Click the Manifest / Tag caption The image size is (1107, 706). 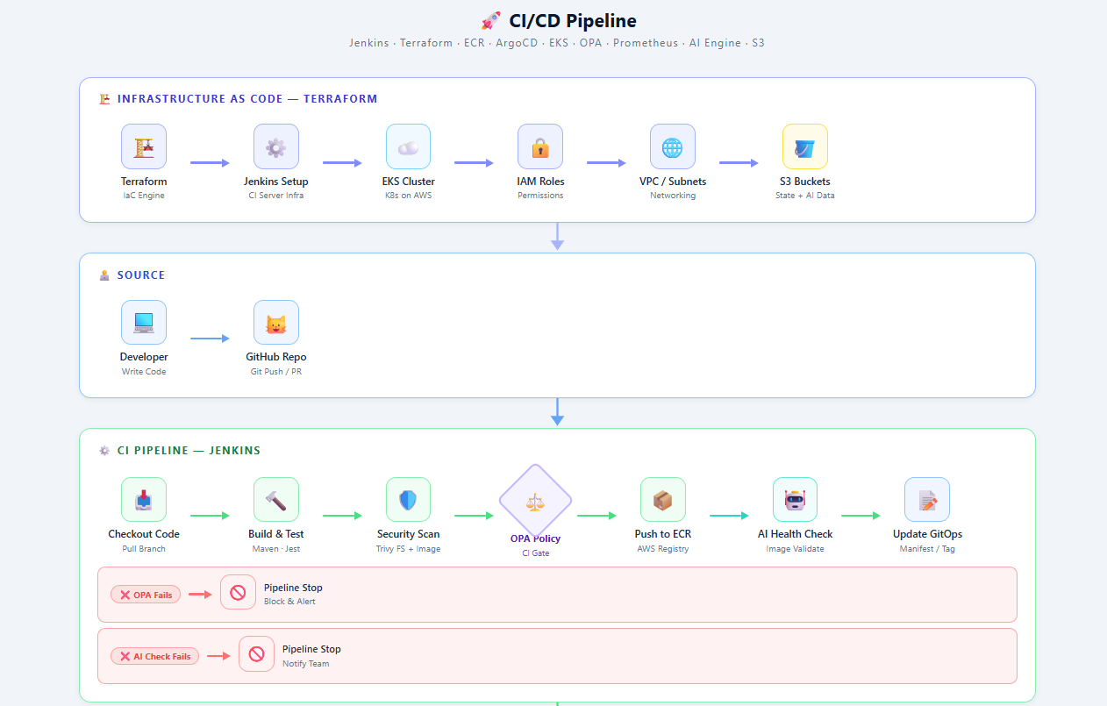click(x=927, y=549)
